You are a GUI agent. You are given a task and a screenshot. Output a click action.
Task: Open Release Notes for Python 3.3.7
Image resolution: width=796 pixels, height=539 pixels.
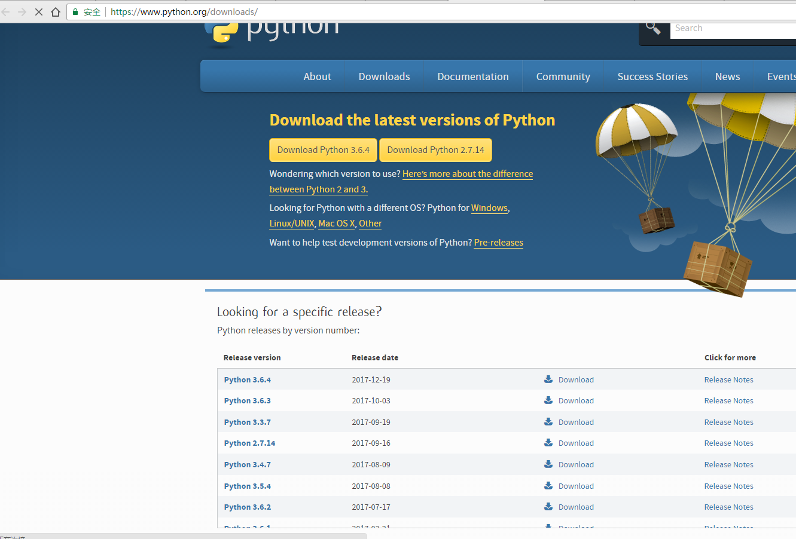coord(728,422)
